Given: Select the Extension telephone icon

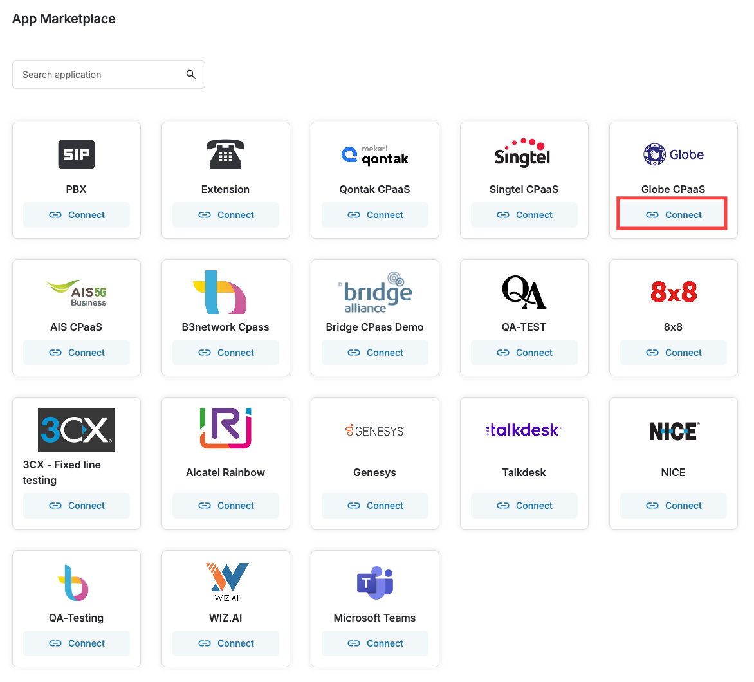Looking at the screenshot, I should click(226, 154).
